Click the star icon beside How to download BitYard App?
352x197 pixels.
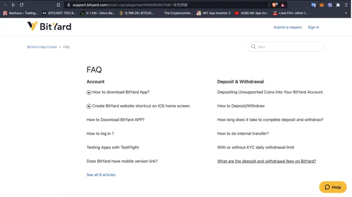point(89,92)
